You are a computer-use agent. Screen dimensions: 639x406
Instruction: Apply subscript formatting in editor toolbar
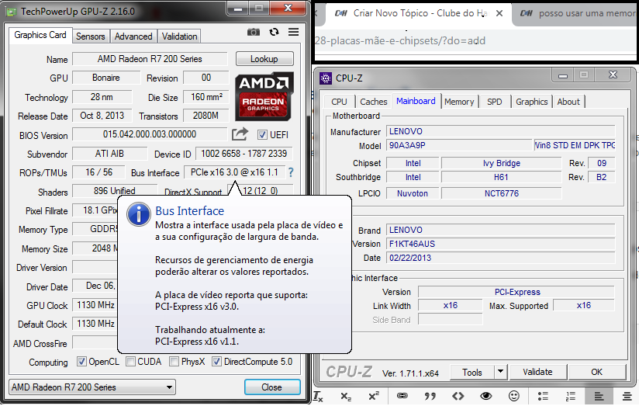pos(346,396)
